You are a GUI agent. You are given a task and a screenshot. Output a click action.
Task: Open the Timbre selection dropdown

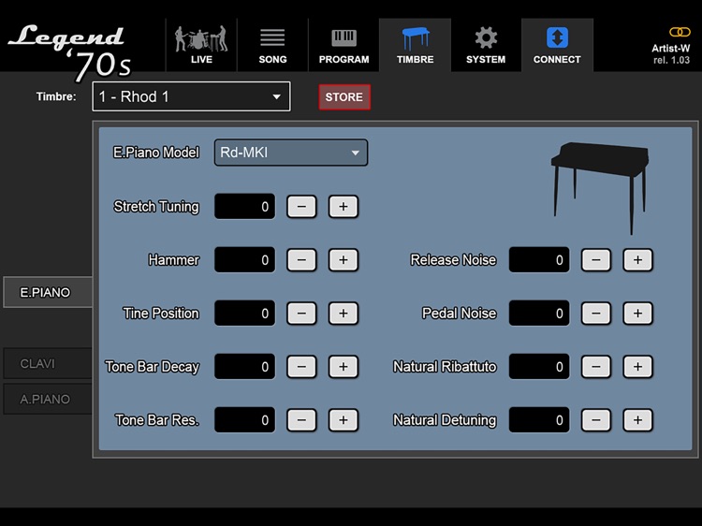[x=191, y=96]
